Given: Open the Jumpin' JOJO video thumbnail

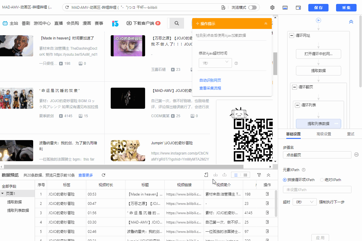Looking at the screenshot, I should [128, 151].
